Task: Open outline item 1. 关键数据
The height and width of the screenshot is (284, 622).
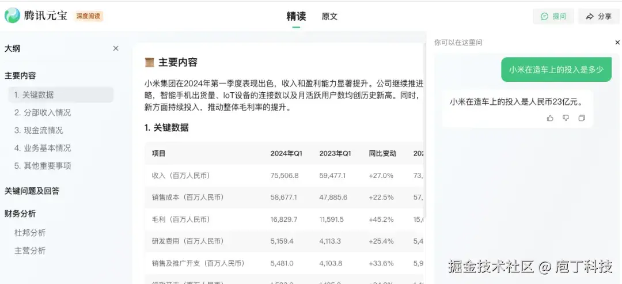Action: [x=61, y=95]
